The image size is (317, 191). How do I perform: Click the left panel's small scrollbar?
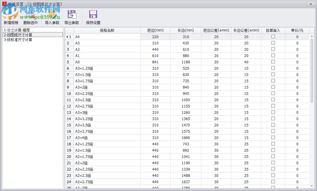click(63, 108)
